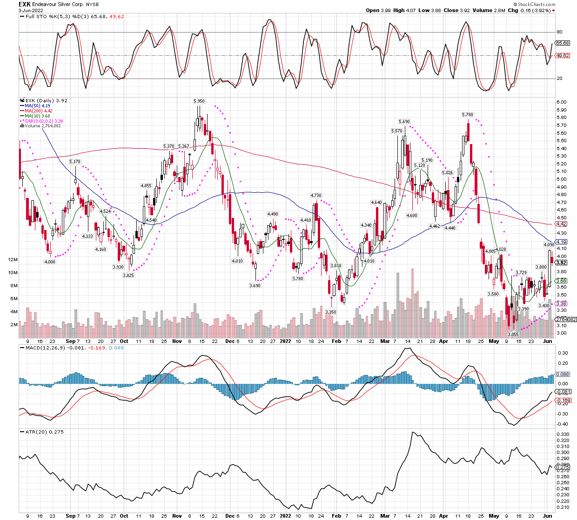The height and width of the screenshot is (520, 577).
Task: Click the blue line swatch before MA(50) legend
Action: coord(22,106)
